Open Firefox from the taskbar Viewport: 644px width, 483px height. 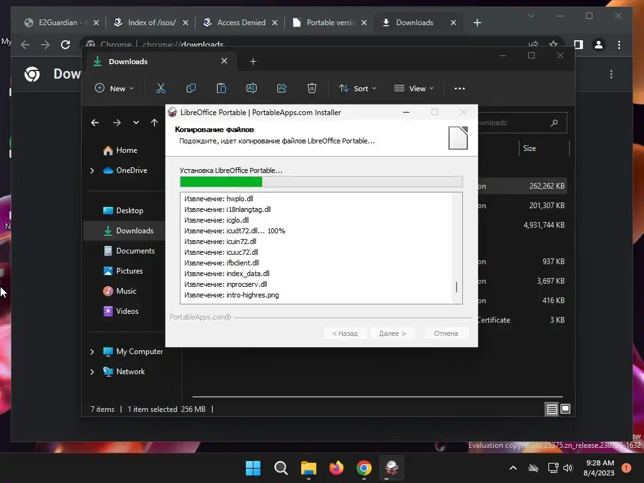coord(336,468)
